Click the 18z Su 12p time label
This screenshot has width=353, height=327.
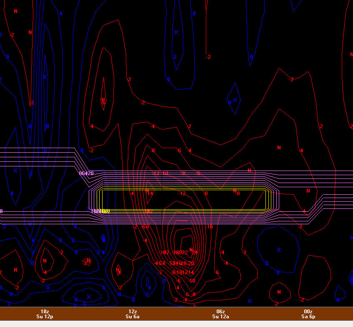(x=45, y=314)
